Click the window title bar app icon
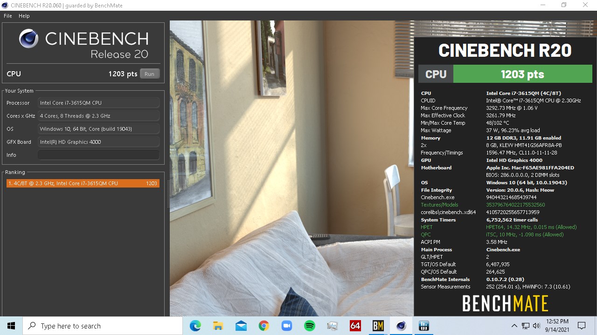 coord(5,5)
